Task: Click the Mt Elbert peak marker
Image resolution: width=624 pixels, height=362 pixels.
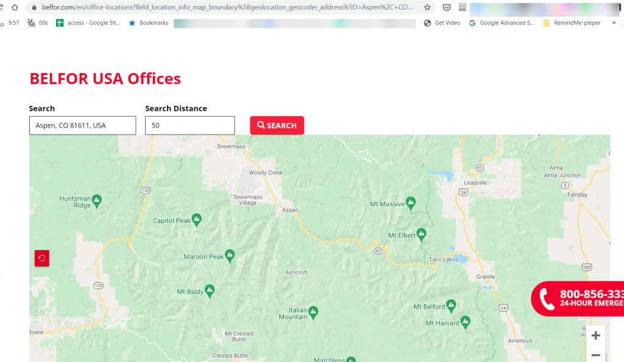Action: pos(421,234)
